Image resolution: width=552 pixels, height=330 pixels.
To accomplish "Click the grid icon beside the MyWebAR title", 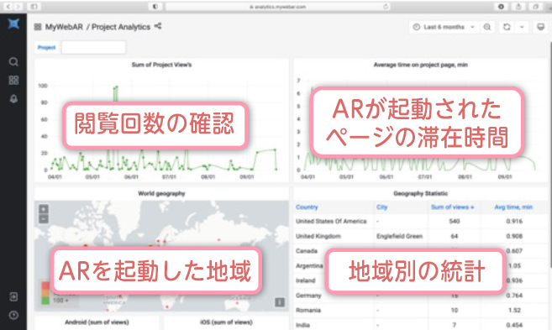I will [x=38, y=27].
